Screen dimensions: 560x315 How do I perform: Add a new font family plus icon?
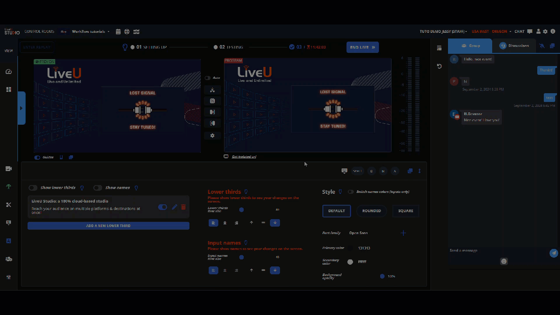pos(403,233)
